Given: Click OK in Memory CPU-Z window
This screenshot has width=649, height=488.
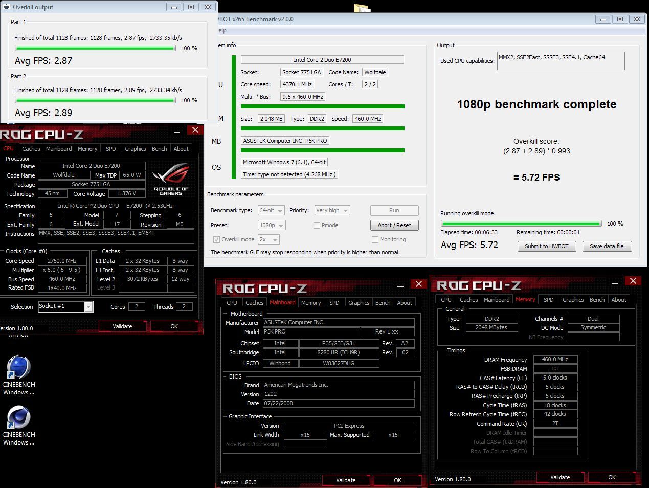Looking at the screenshot, I should [x=612, y=477].
